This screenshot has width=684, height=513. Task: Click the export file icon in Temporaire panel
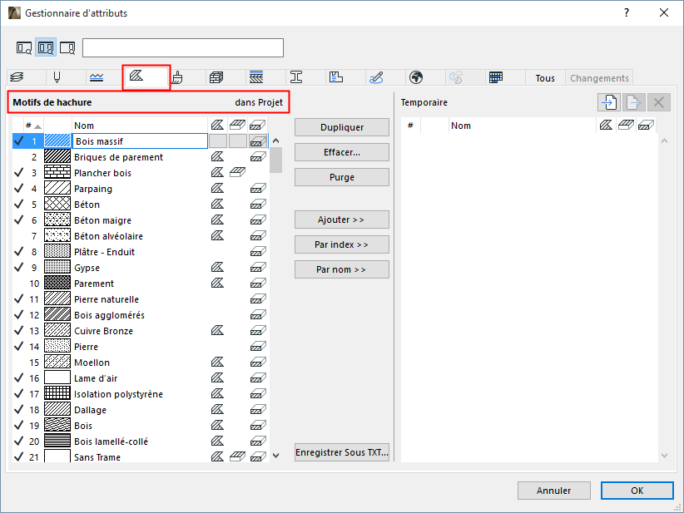coord(634,102)
